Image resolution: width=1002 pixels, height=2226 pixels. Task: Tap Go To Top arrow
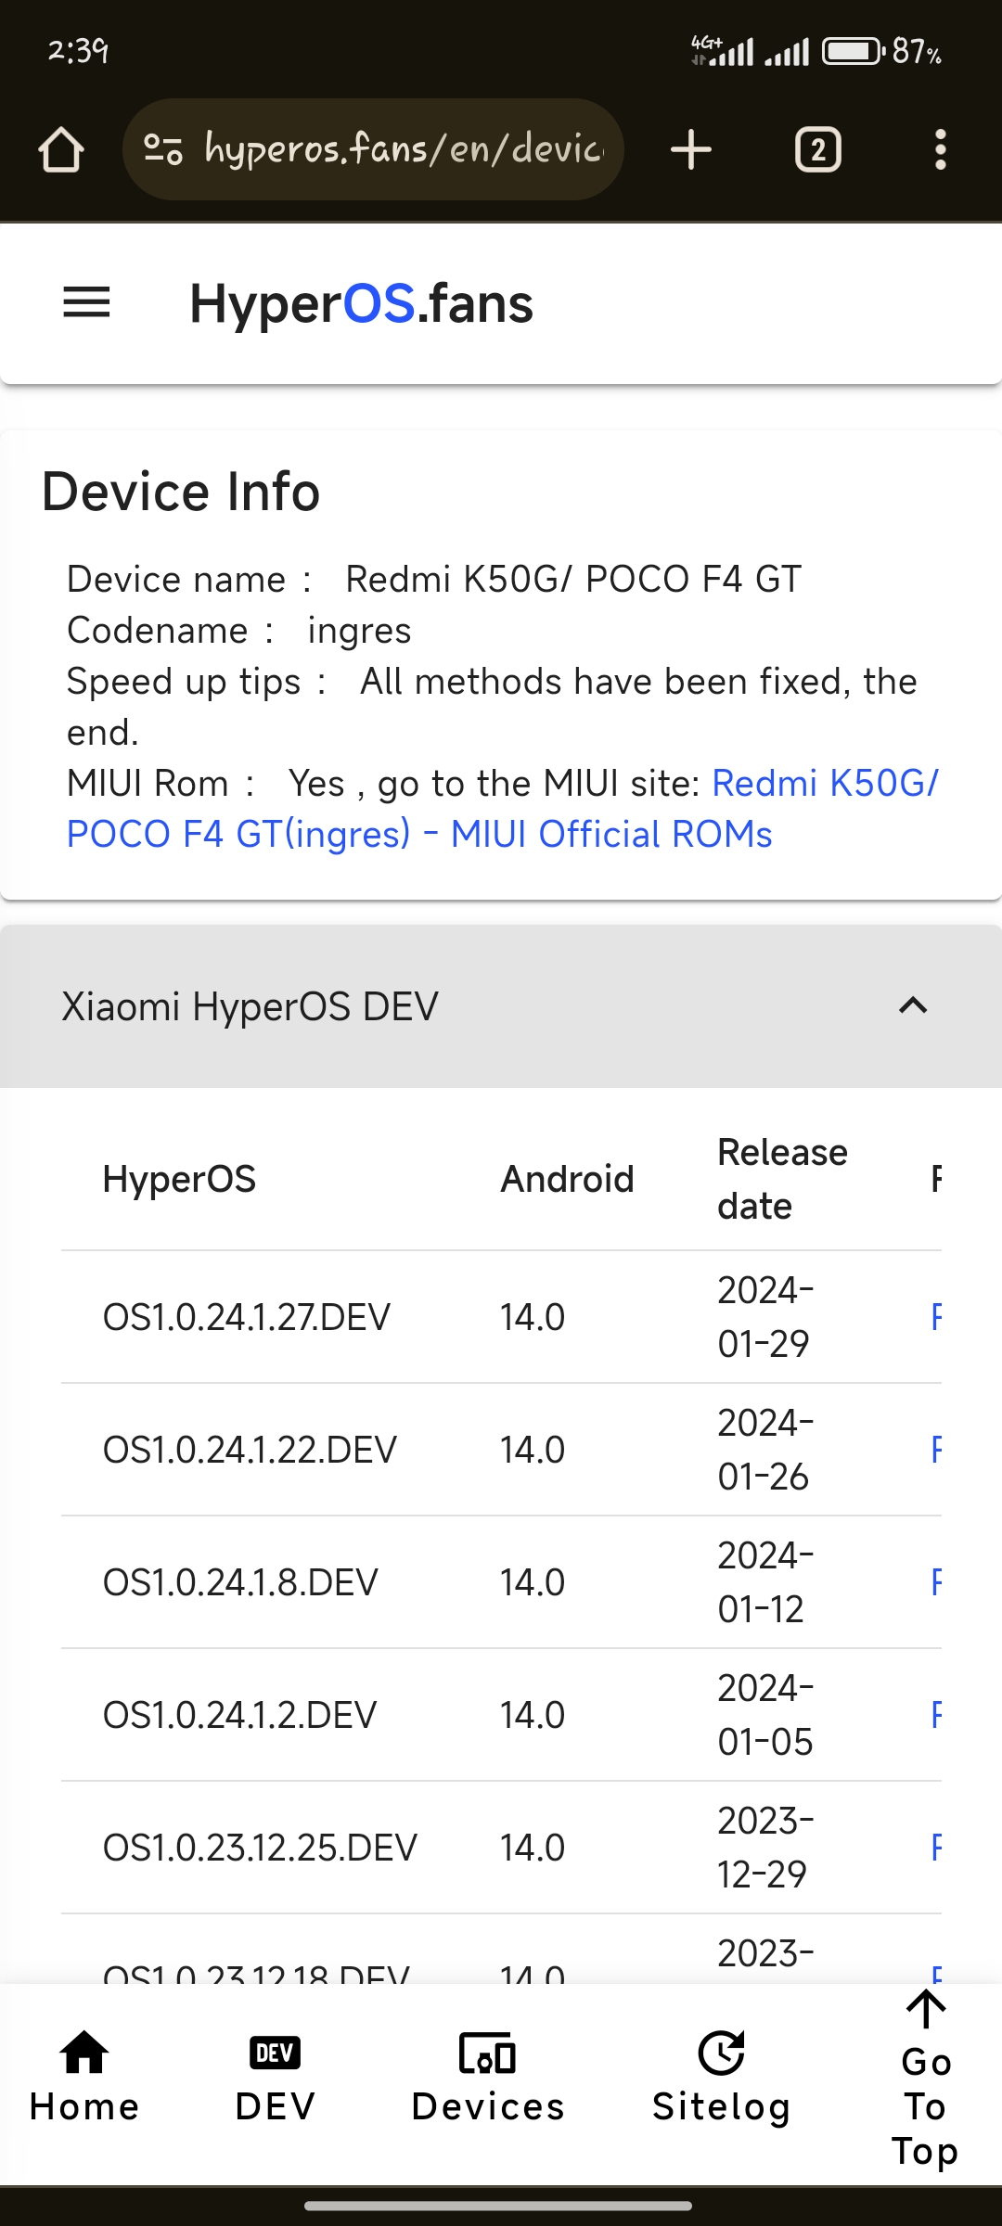click(925, 2078)
